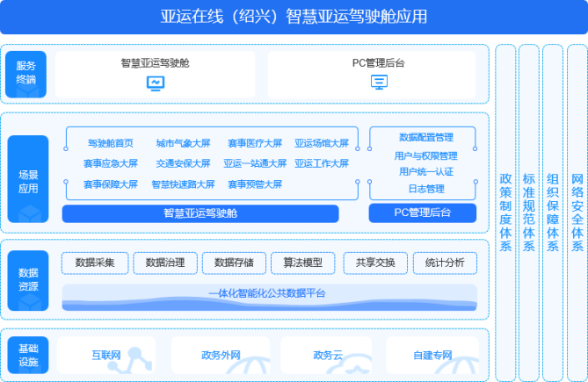This screenshot has width=588, height=382.
Task: Click 智慧亚运驾驶舱 heading in 服务终端 row
Action: 156,63
